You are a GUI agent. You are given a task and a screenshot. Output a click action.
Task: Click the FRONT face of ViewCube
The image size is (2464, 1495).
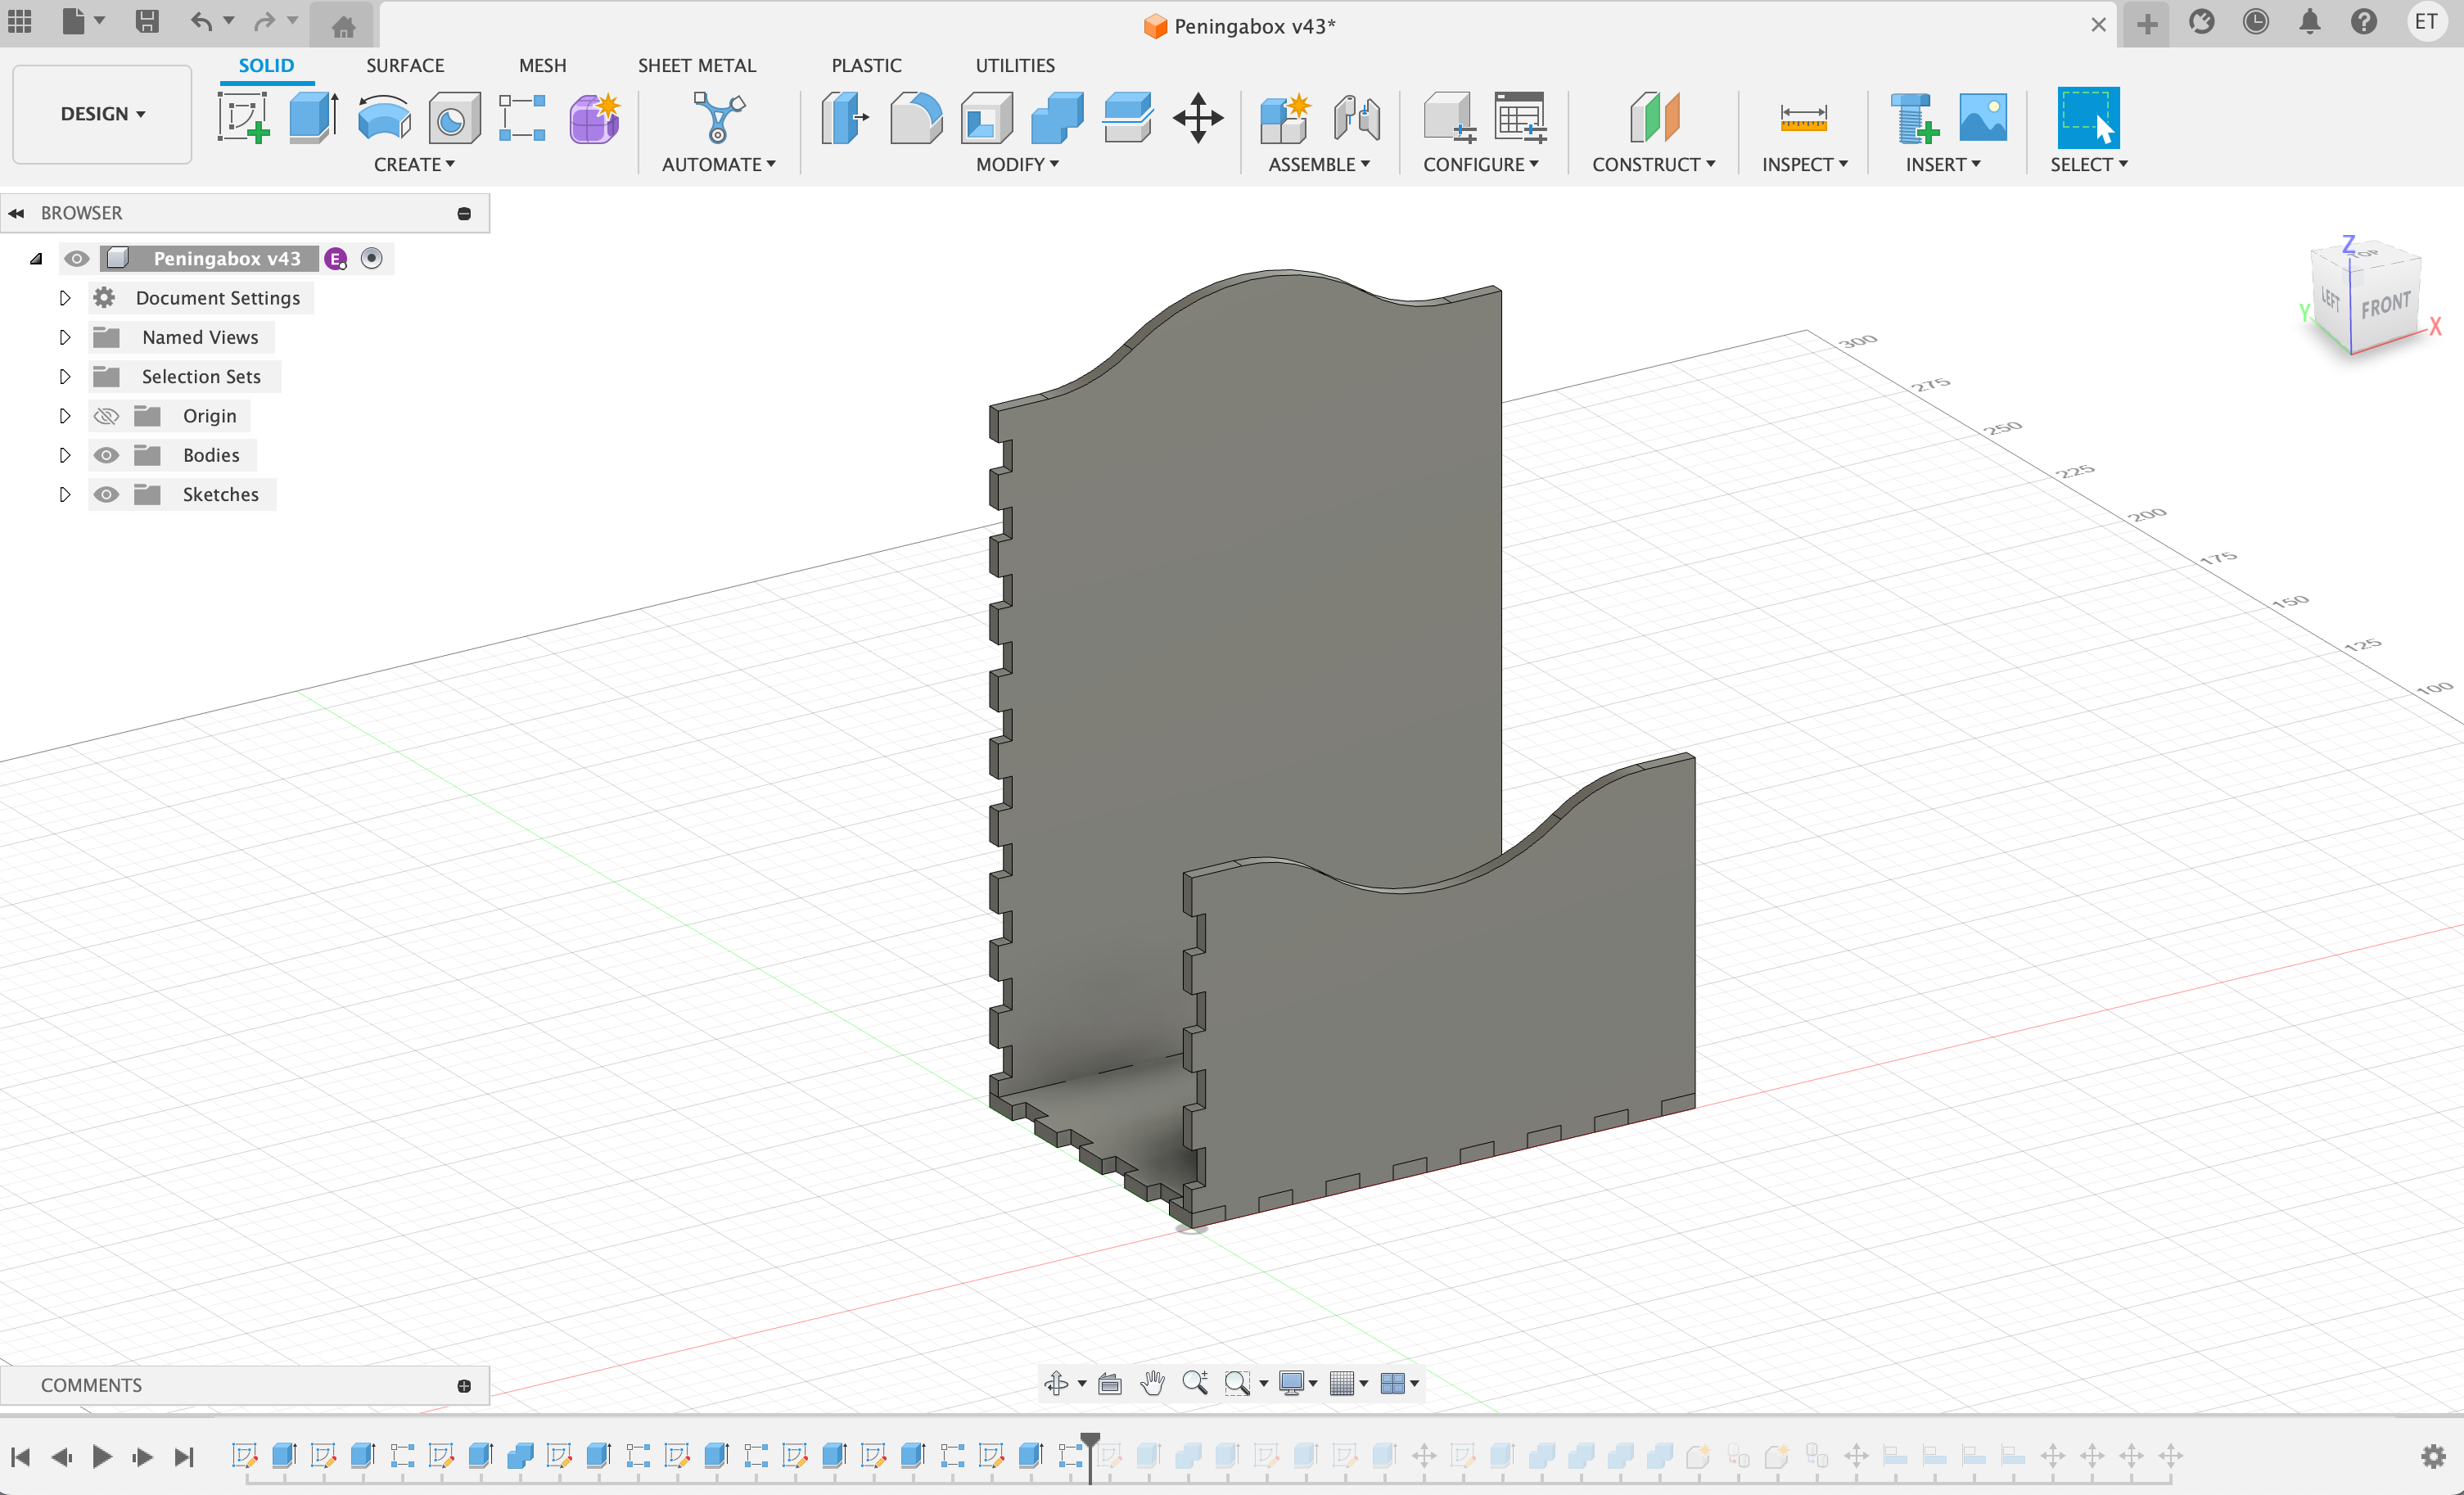click(2385, 304)
